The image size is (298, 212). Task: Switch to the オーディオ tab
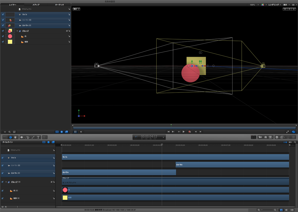[x=59, y=5]
